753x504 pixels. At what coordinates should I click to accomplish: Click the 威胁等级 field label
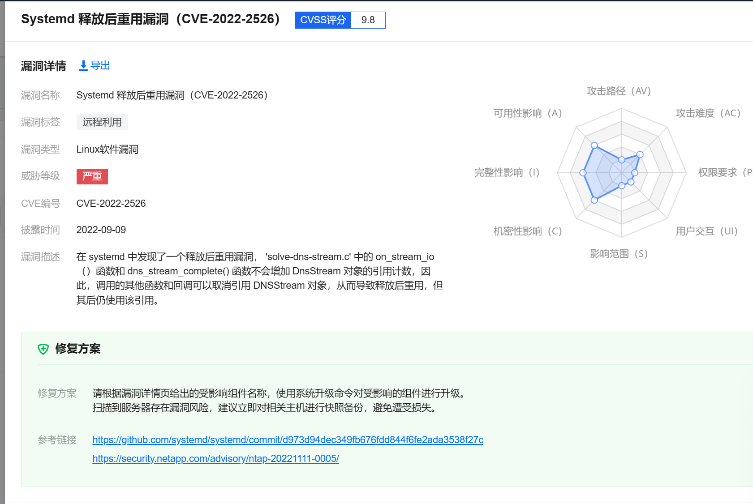40,176
